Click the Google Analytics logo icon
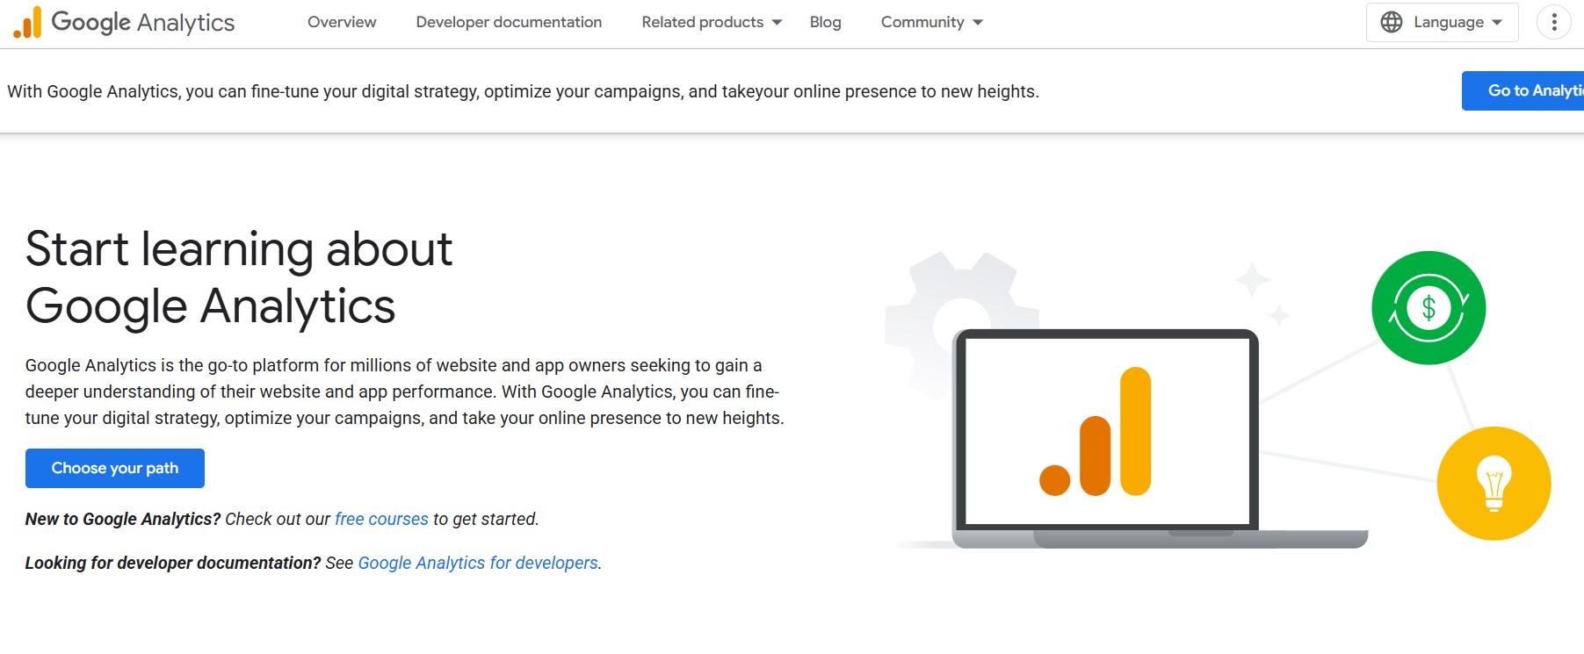1584x654 pixels. [27, 22]
